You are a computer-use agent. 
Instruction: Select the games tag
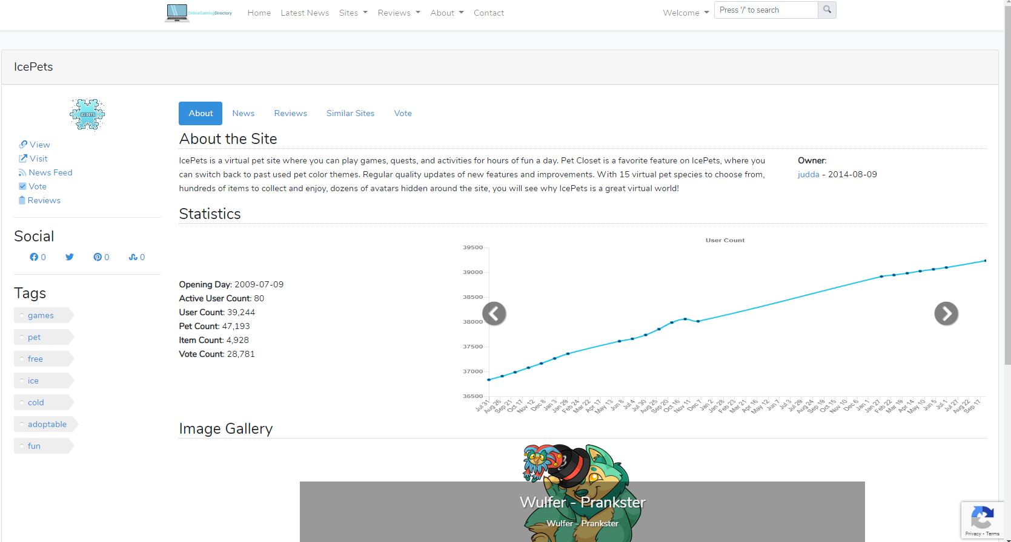tap(44, 315)
